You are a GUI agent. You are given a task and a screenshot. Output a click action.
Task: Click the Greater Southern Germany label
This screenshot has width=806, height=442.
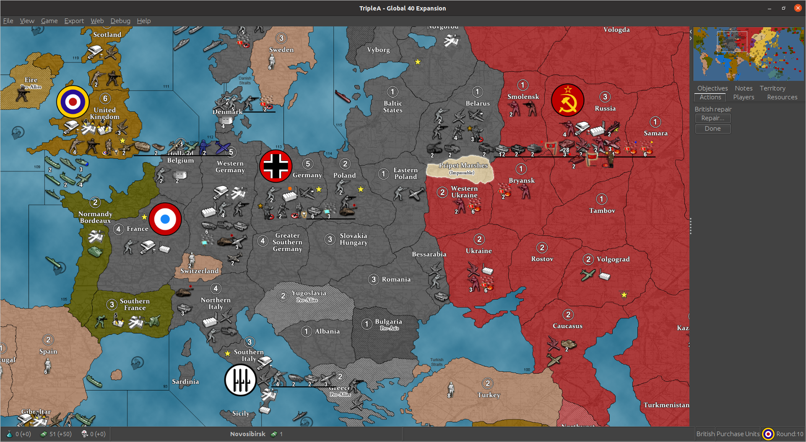click(288, 242)
